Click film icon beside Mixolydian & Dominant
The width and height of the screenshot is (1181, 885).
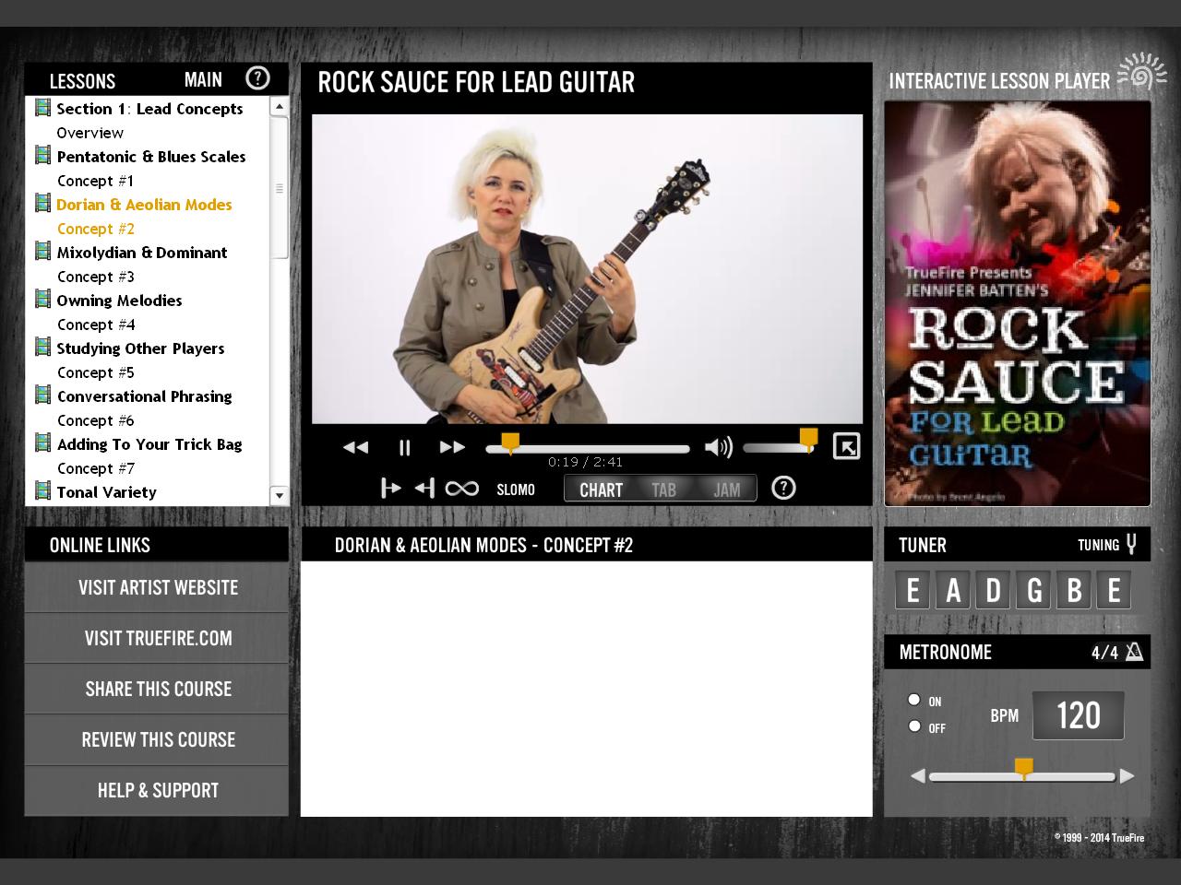point(42,251)
